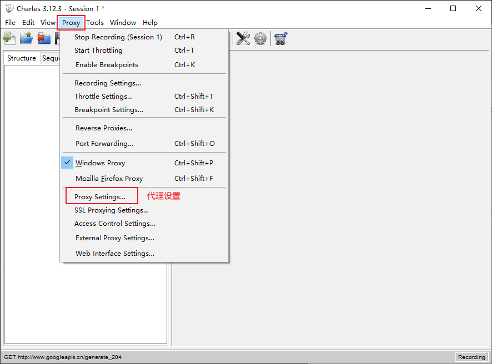Open Web Interface Settings...
Image resolution: width=492 pixels, height=364 pixels.
pyautogui.click(x=144, y=254)
